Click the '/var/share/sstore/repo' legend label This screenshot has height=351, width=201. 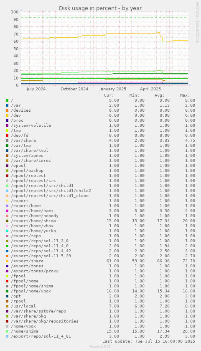[x=38, y=311]
